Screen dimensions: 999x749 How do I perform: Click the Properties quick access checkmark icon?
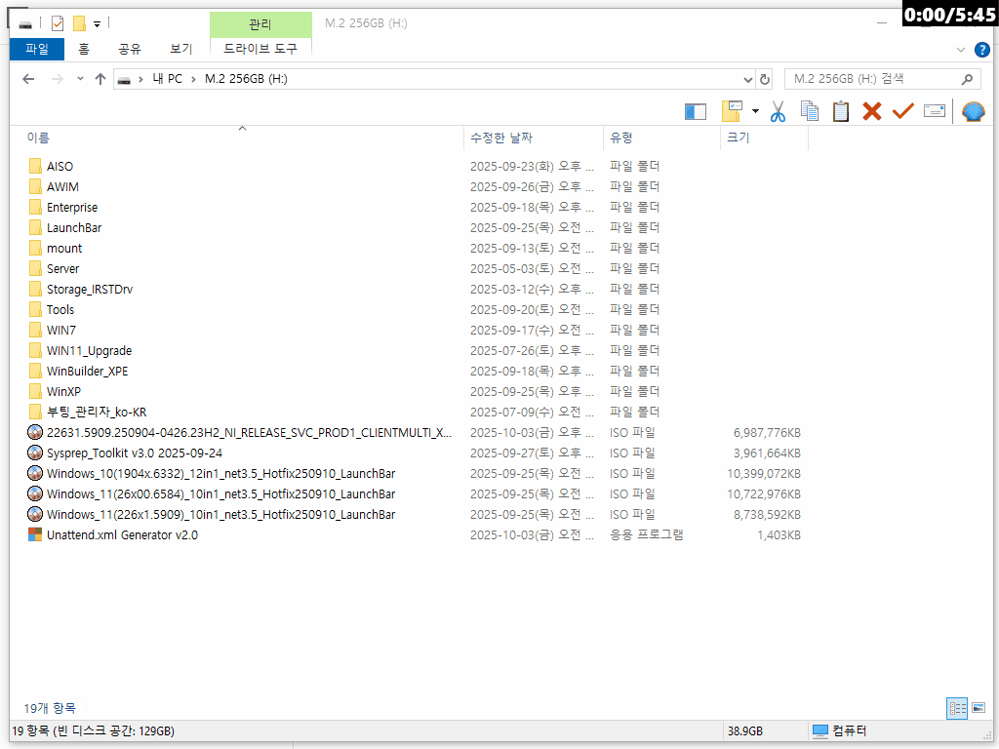point(58,24)
